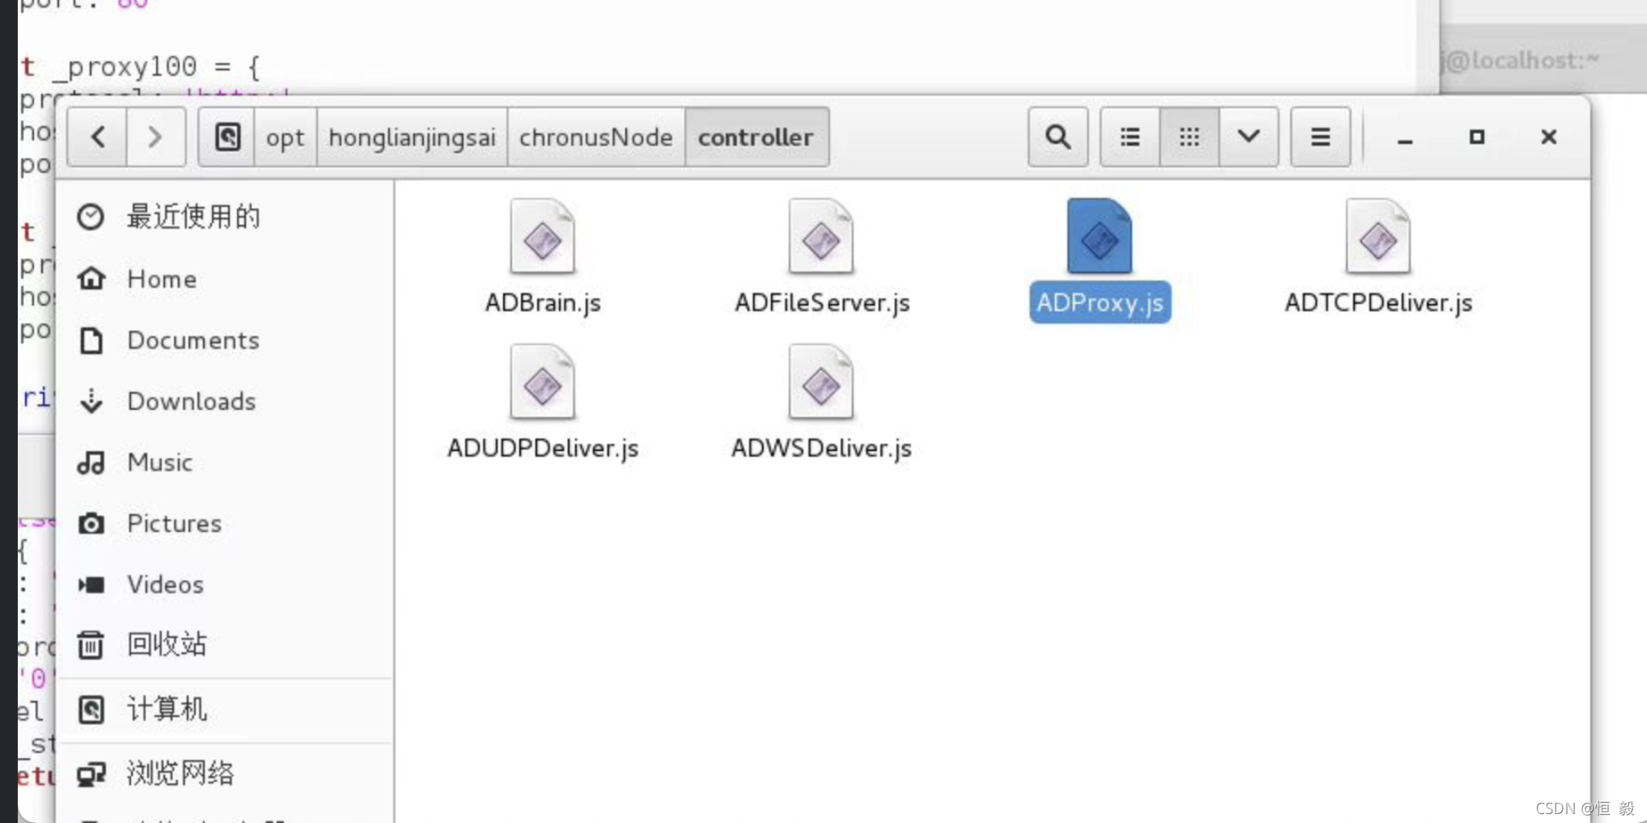
Task: Open Videos in the sidebar
Action: [x=225, y=585]
